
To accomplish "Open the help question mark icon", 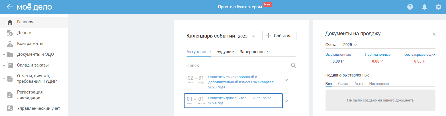I will (410, 7).
